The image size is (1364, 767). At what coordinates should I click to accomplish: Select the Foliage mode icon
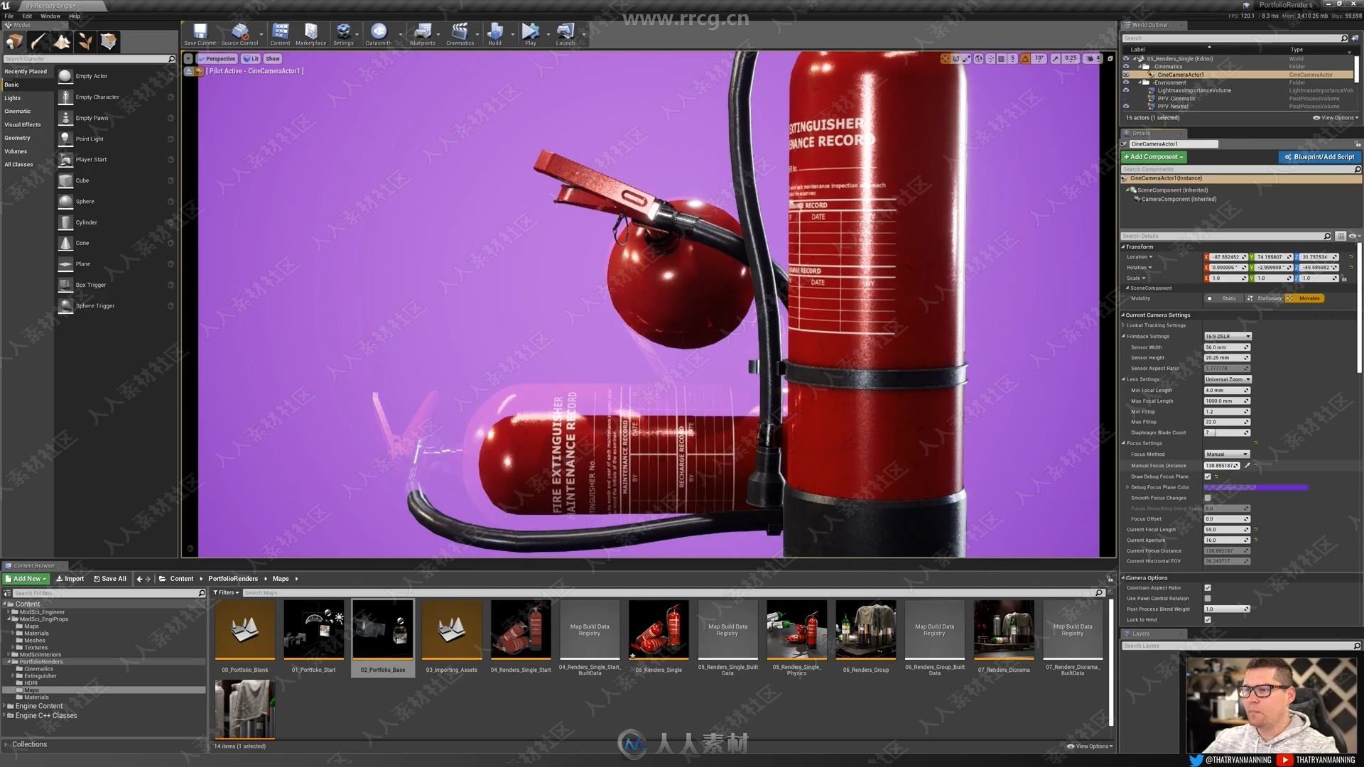pos(85,42)
